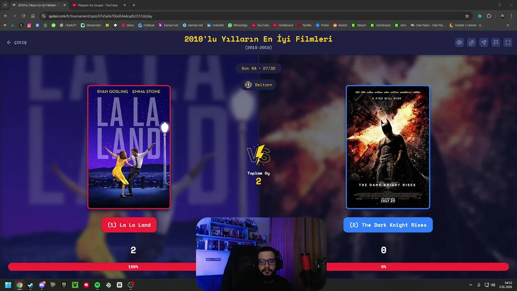Viewport: 517px width, 291px height.
Task: Open Spotify from the taskbar
Action: coord(97,285)
